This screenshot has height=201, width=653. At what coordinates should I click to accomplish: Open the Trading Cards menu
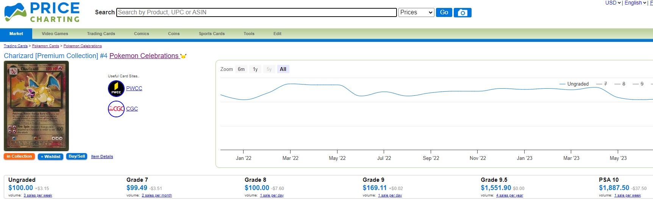[101, 34]
